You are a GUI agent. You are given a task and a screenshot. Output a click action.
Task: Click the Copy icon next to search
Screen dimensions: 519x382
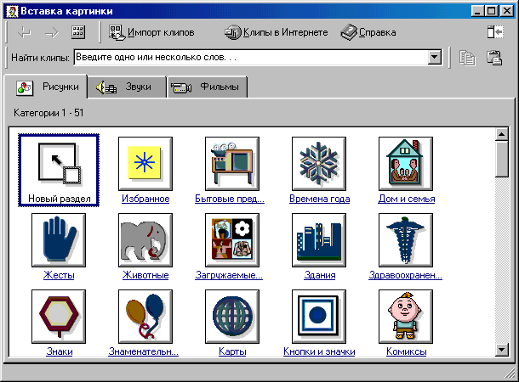pos(467,58)
